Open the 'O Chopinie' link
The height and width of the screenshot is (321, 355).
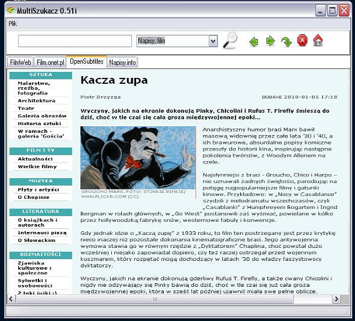pos(33,197)
